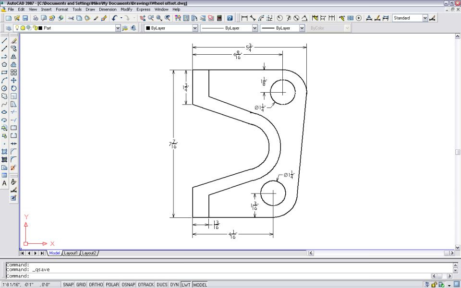Click the Center Mark dimension icon
This screenshot has height=288, width=461.
(x=358, y=18)
